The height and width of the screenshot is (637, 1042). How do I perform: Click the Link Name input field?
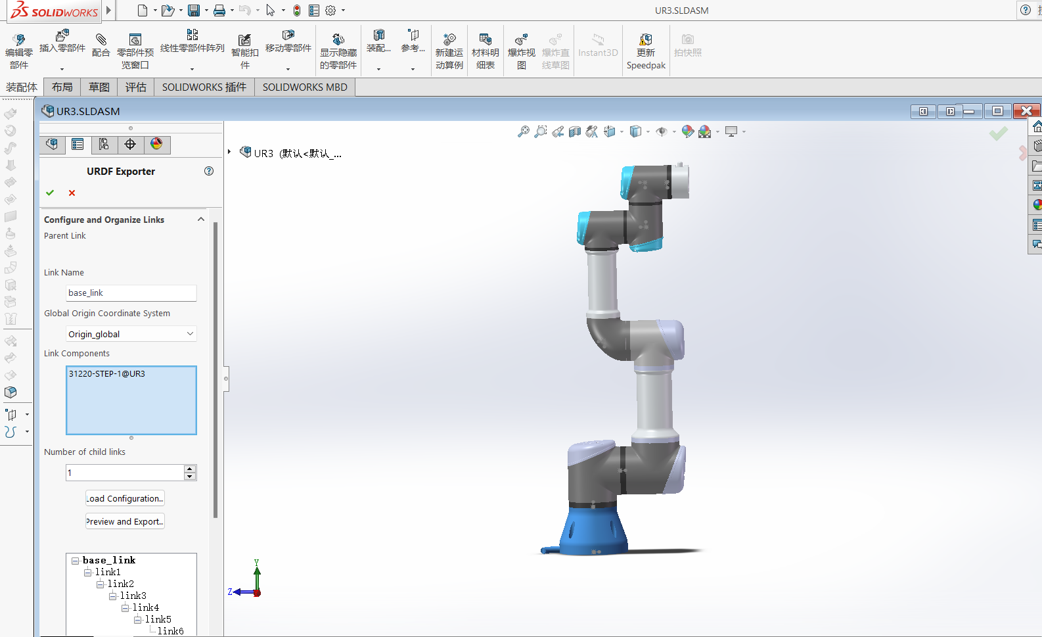pos(131,293)
